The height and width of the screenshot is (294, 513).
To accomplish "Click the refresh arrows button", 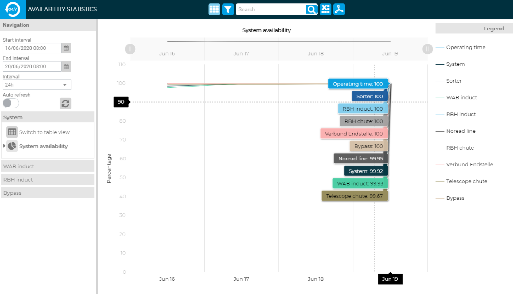I will point(65,103).
